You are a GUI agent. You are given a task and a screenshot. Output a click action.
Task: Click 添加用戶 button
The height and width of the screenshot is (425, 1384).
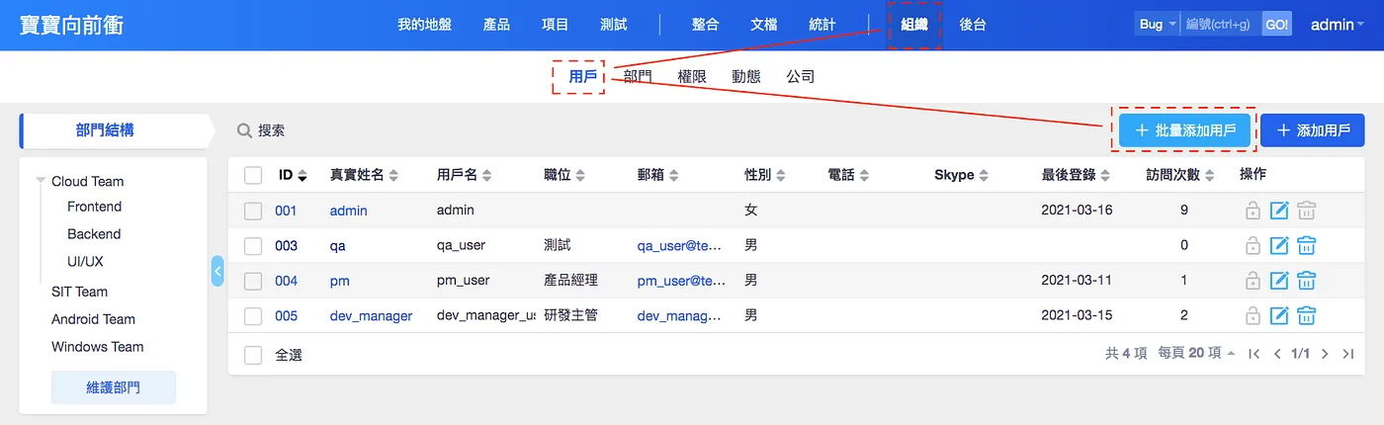point(1312,130)
